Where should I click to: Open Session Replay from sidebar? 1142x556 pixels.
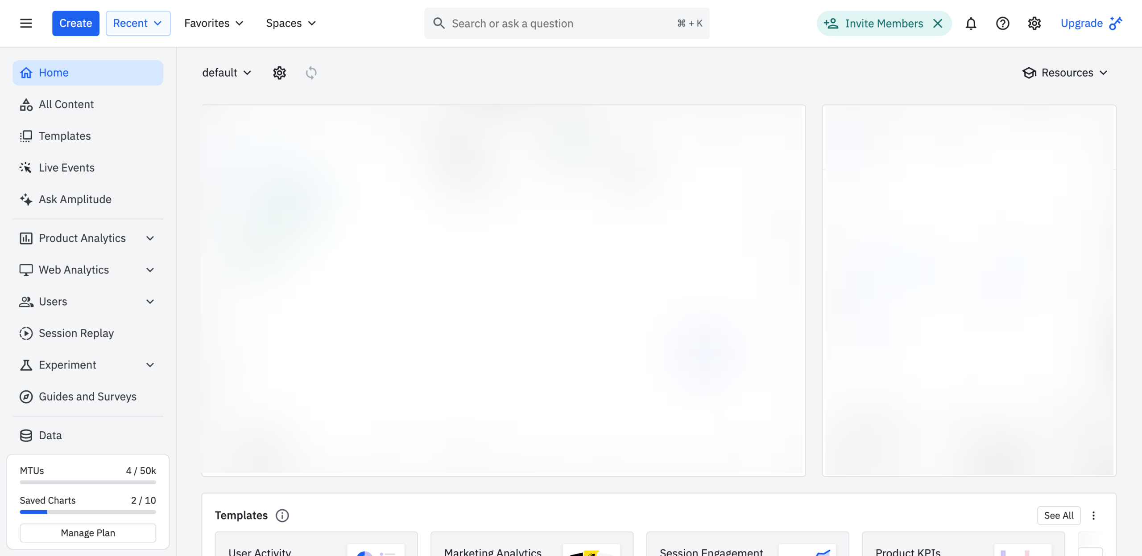[76, 333]
